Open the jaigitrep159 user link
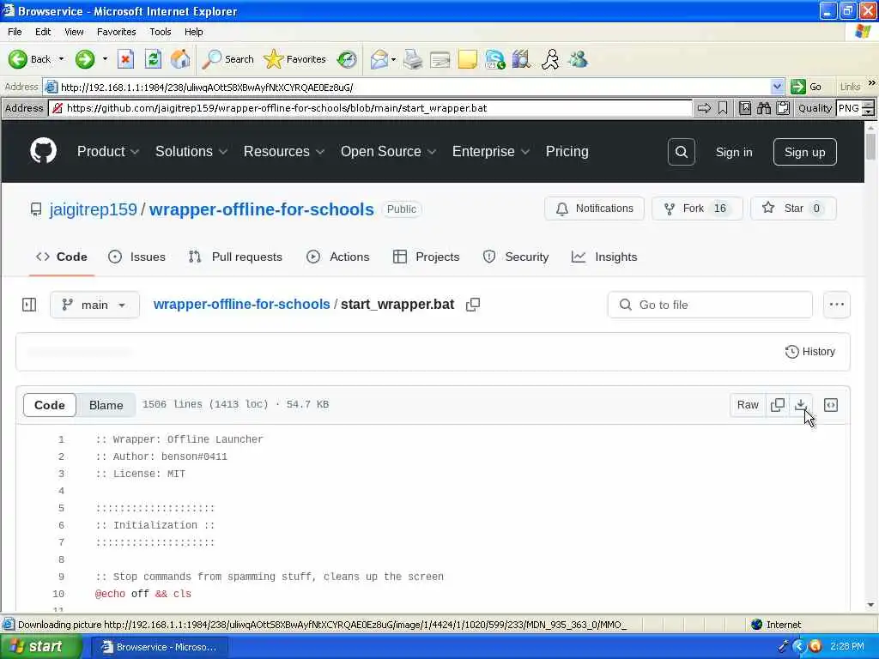879x659 pixels. pos(93,209)
